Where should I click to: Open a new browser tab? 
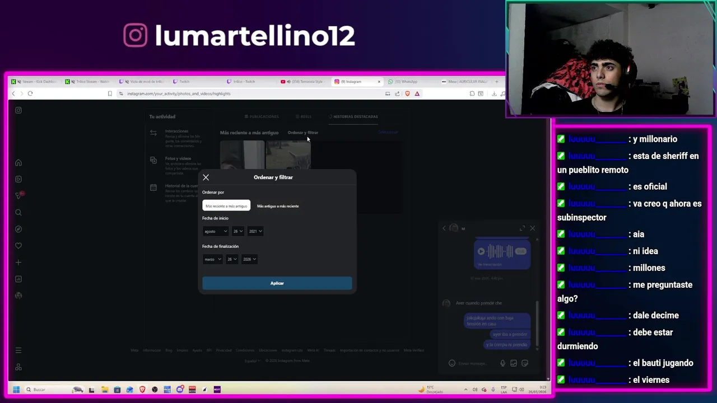[496, 82]
